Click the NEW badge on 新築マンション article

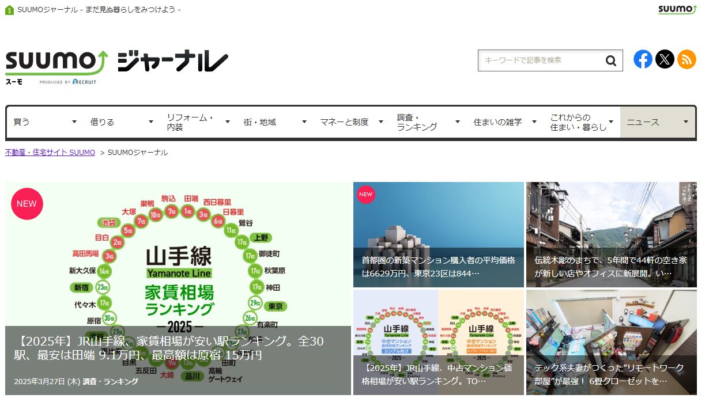[x=366, y=195]
